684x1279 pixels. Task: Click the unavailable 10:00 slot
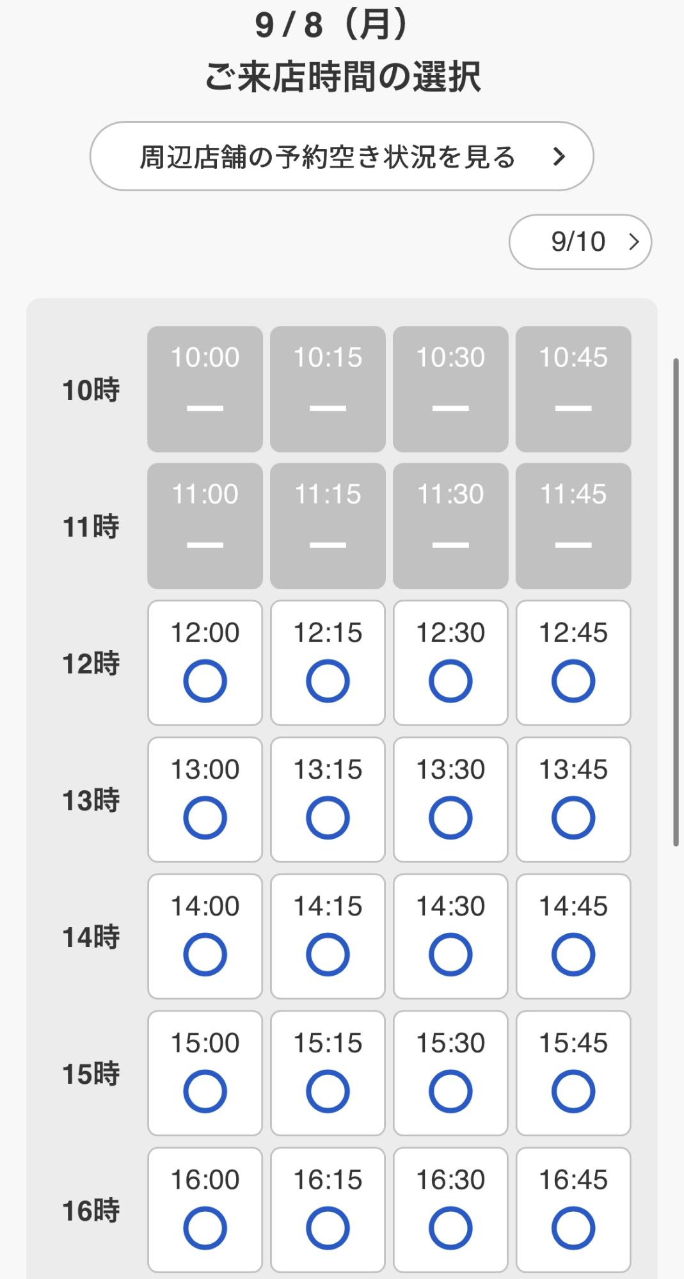[x=205, y=389]
